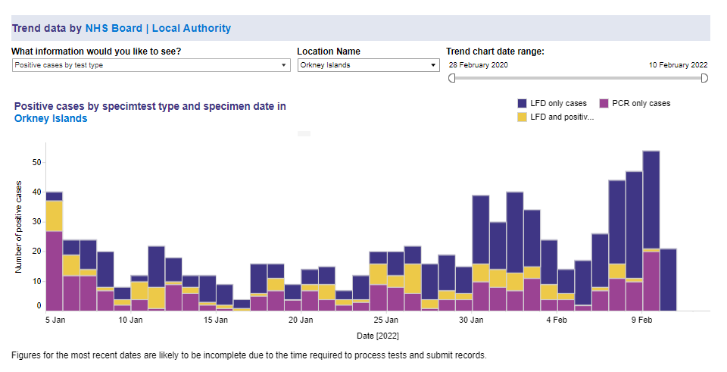
Task: Click the LFD only cases legend swatch
Action: tap(523, 103)
